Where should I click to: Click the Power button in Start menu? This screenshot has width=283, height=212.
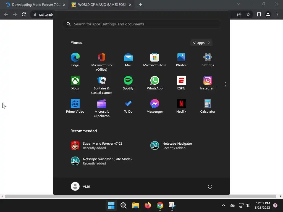[x=210, y=186]
